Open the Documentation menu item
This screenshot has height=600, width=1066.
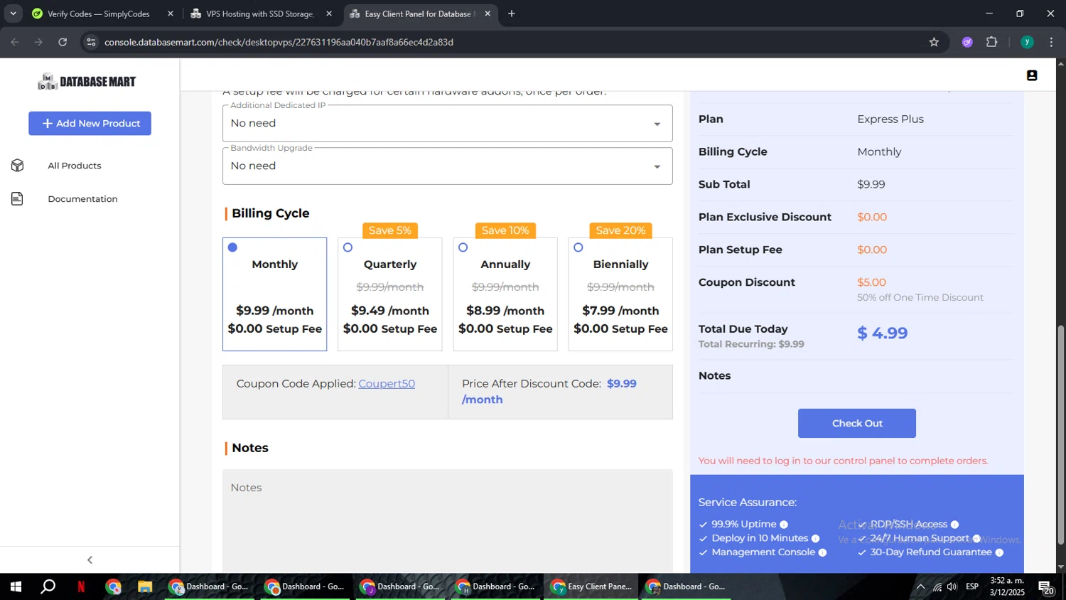82,199
